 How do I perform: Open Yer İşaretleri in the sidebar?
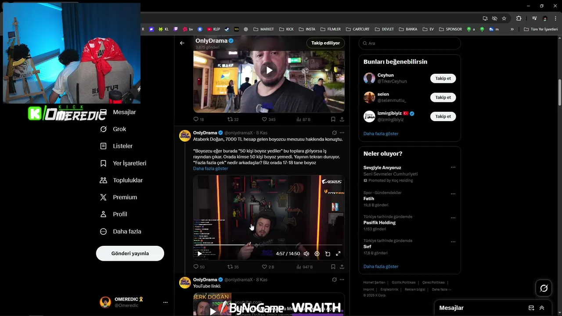[x=123, y=163]
